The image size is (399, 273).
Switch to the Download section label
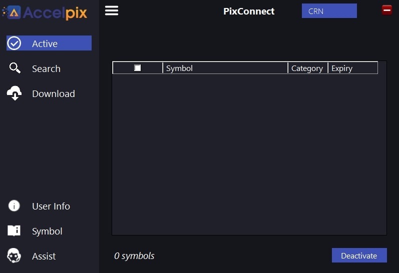[54, 93]
